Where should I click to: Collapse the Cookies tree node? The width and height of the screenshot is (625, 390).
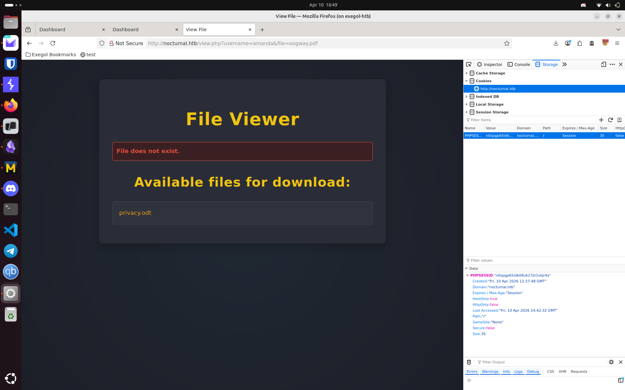(466, 81)
